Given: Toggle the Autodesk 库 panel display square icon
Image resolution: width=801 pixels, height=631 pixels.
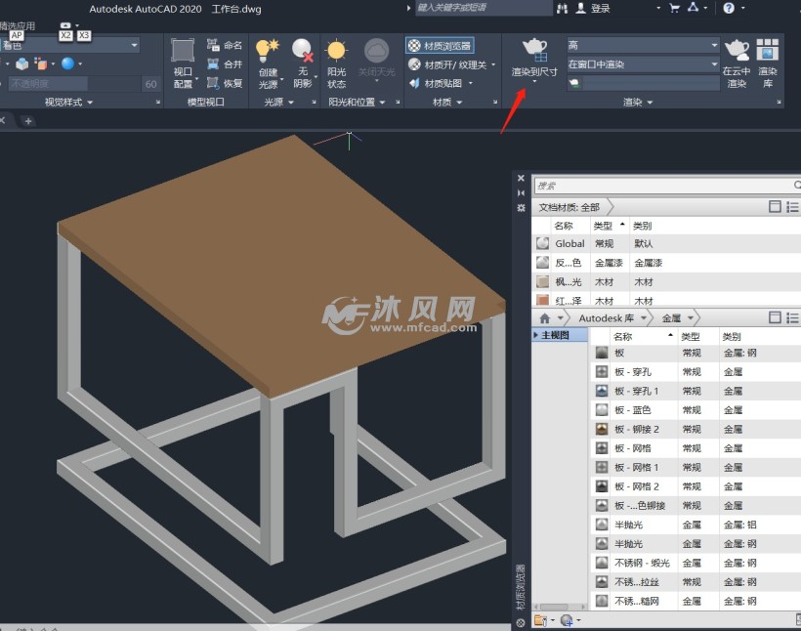Looking at the screenshot, I should click(x=775, y=317).
